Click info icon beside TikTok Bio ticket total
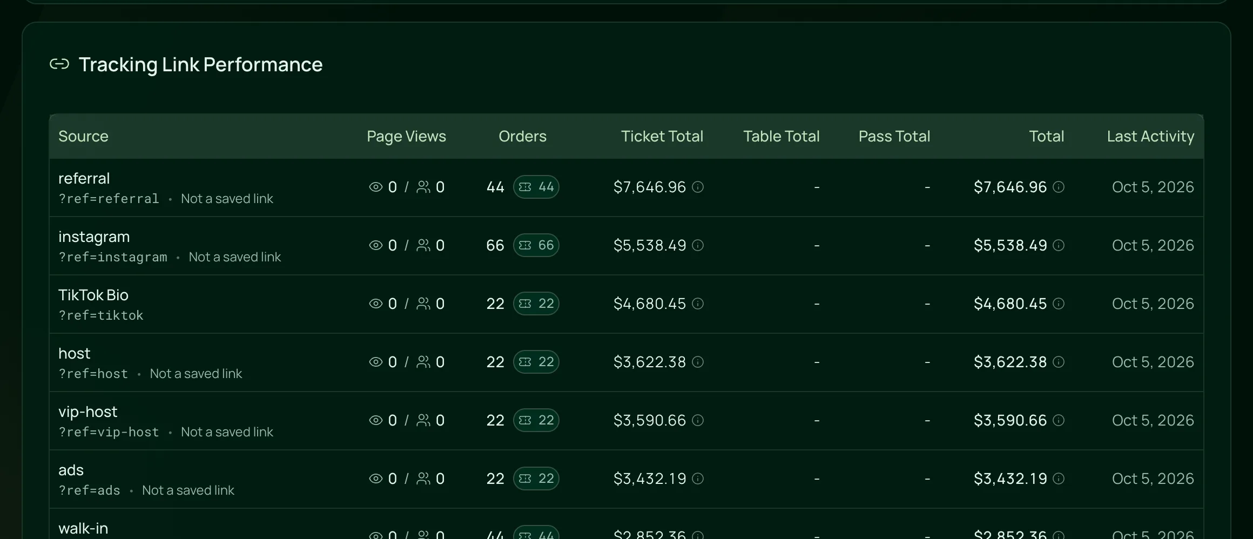This screenshot has height=539, width=1253. 698,304
